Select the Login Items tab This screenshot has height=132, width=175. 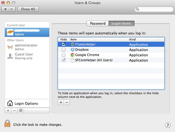coord(121,24)
